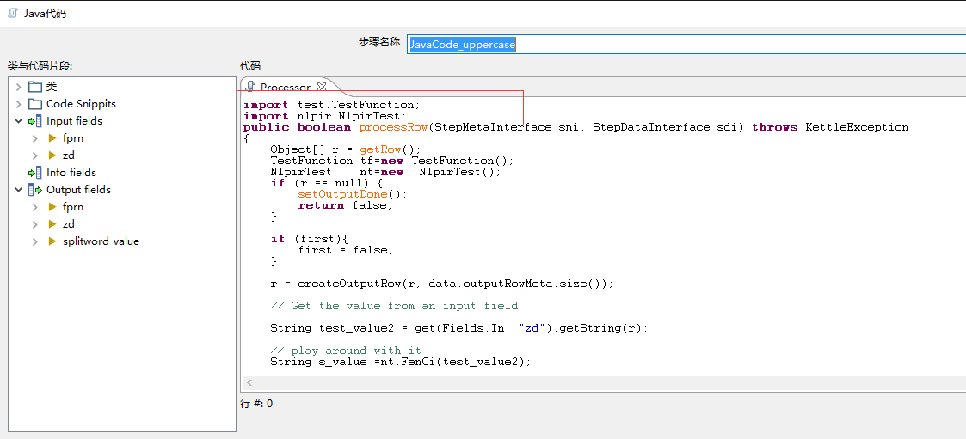Screen dimensions: 966x439
Task: Select splitword_value in the tree
Action: pos(101,241)
